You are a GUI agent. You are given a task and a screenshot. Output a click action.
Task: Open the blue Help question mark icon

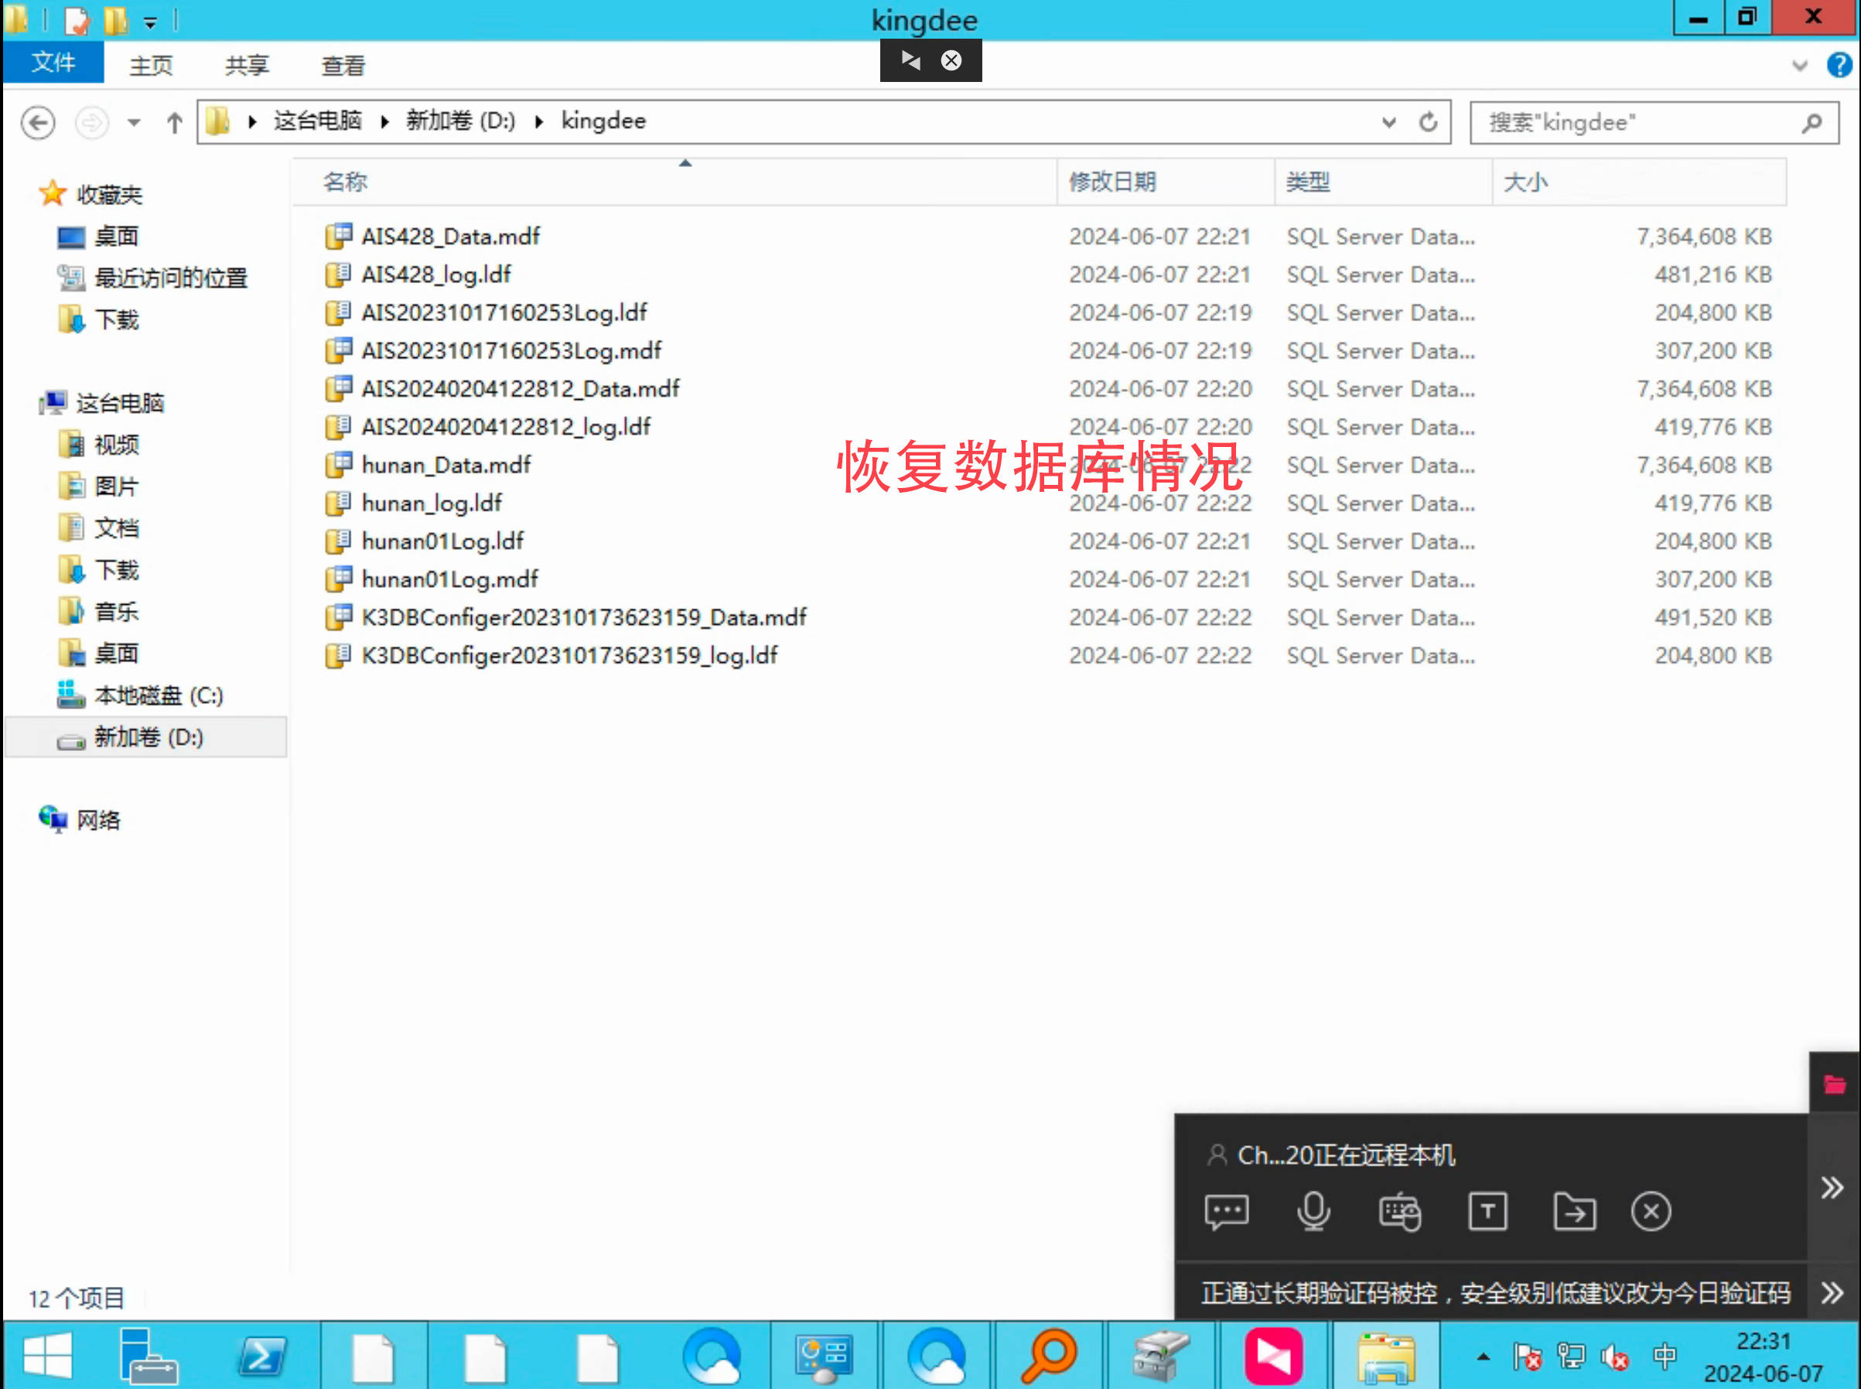pos(1839,65)
